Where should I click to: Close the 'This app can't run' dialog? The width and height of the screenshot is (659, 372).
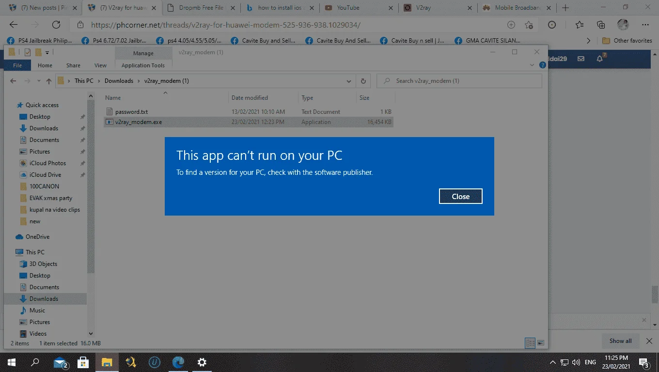coord(460,196)
